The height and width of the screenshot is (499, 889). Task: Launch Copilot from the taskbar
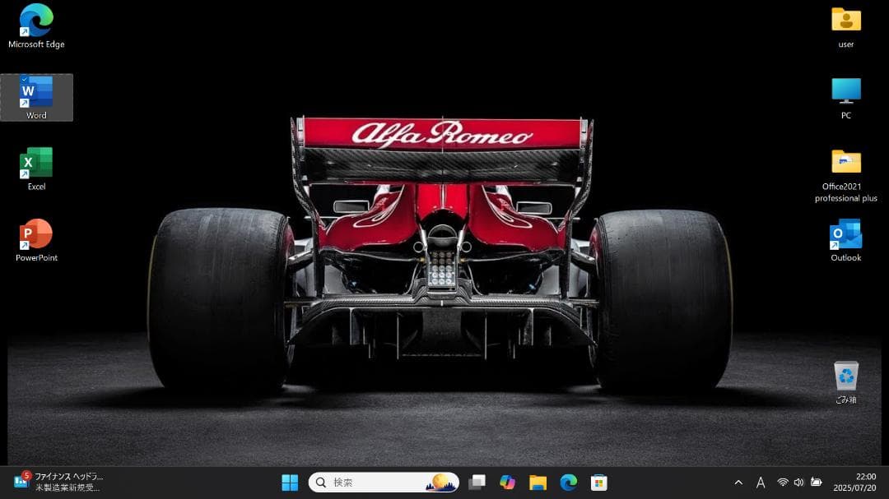pyautogui.click(x=507, y=482)
